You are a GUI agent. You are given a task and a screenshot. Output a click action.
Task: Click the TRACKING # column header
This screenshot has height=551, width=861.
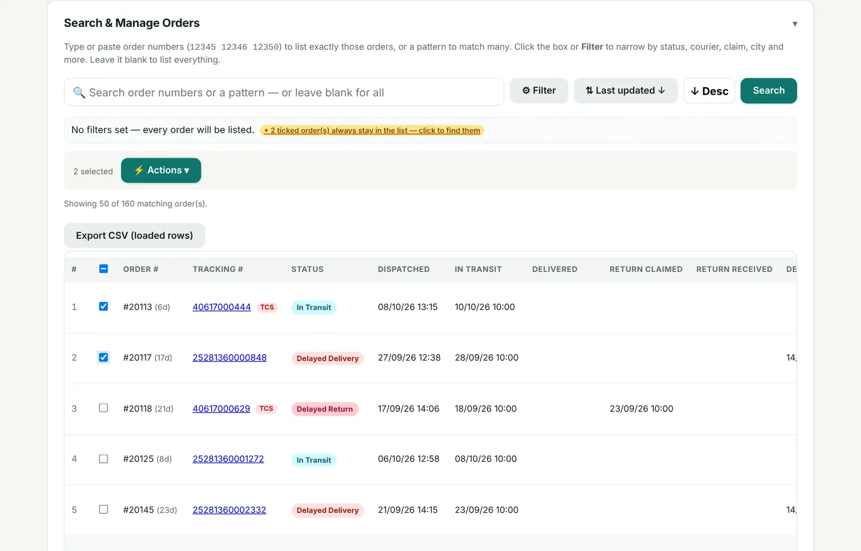[218, 269]
